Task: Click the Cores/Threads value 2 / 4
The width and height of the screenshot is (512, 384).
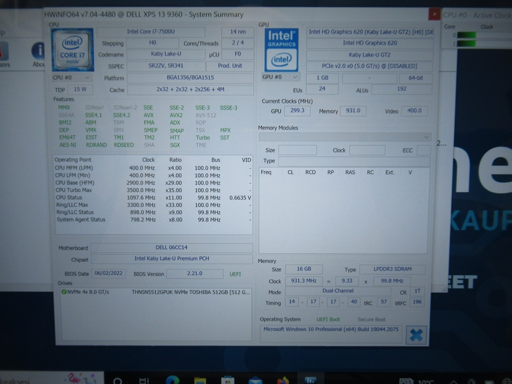Action: [237, 43]
